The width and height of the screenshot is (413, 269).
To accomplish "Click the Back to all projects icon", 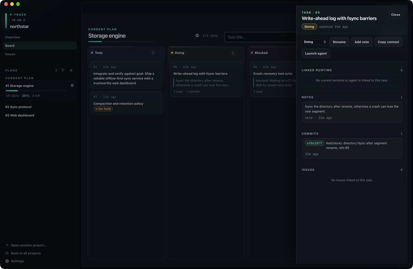I will [x=7, y=253].
